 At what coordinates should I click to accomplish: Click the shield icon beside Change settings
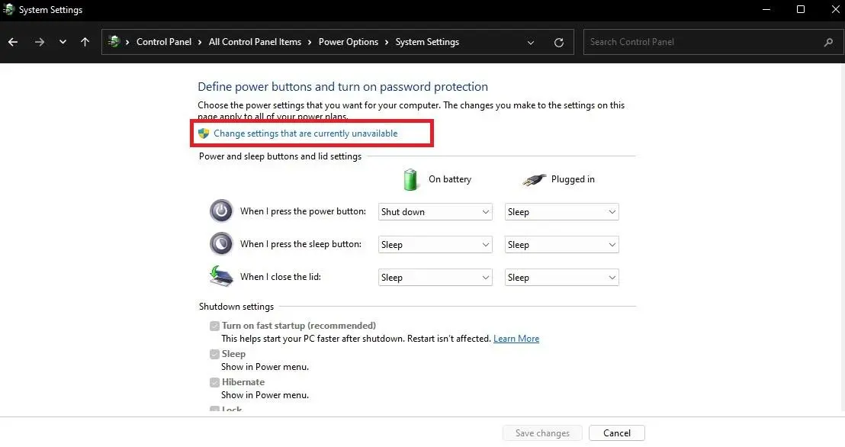point(204,133)
